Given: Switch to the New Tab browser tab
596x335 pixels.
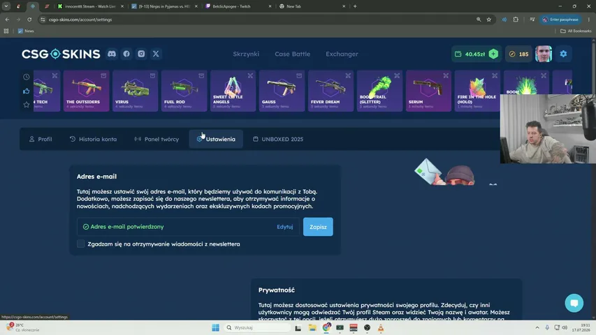Looking at the screenshot, I should click(x=312, y=6).
